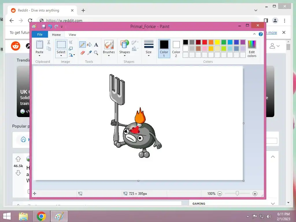Click the Cut scissors icon
Viewport: 296px width, 222px height.
49,42
